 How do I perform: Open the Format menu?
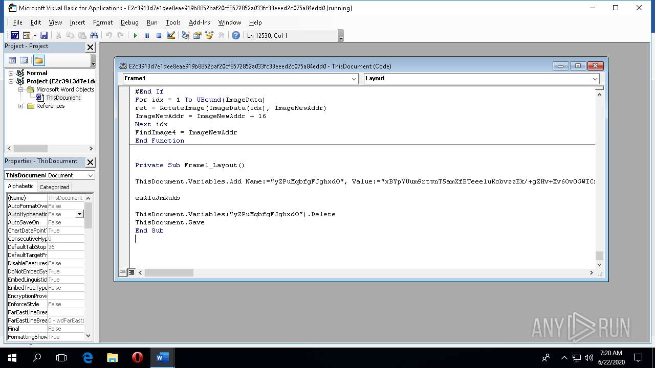[x=103, y=22]
